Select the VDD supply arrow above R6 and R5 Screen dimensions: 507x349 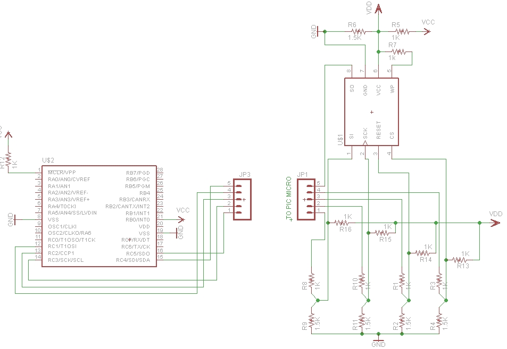point(378,8)
